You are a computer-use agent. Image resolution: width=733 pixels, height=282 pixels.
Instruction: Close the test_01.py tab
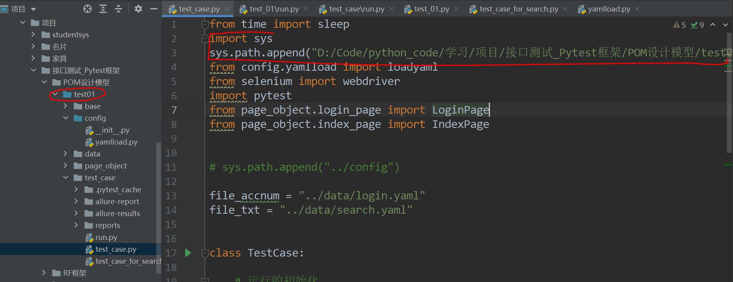click(456, 9)
